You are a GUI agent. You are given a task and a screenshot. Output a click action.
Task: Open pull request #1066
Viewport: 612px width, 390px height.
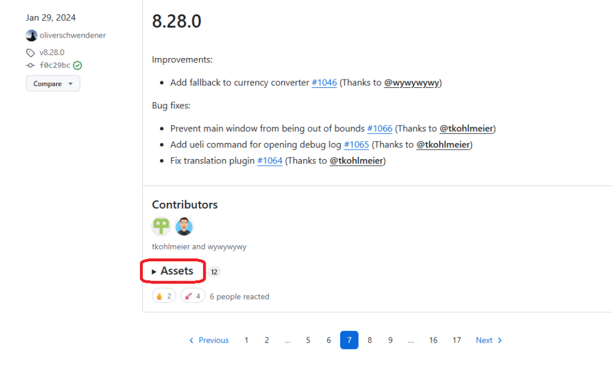coord(380,129)
